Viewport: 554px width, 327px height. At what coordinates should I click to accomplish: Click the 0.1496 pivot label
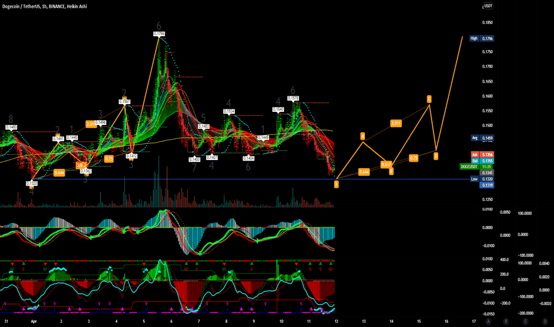point(100,122)
